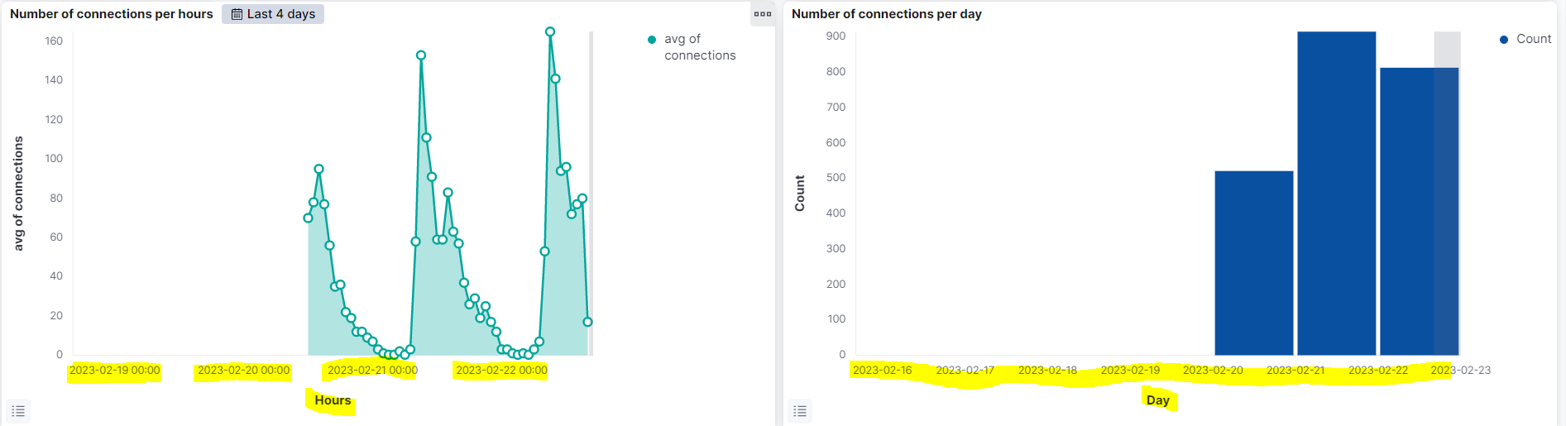Click the Day axis title
This screenshot has height=426, width=1566.
point(1157,400)
